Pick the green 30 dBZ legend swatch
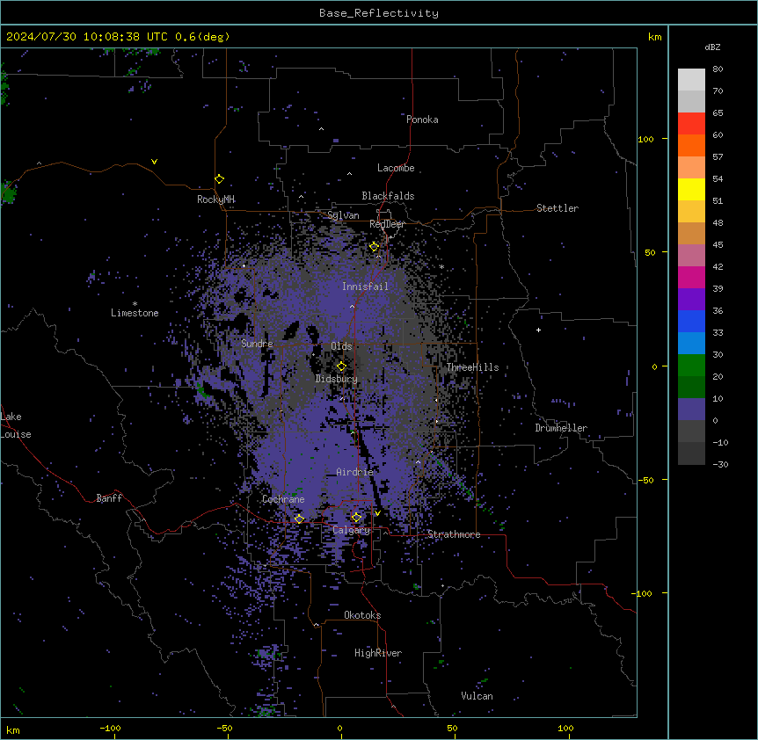The width and height of the screenshot is (758, 740). tap(691, 365)
